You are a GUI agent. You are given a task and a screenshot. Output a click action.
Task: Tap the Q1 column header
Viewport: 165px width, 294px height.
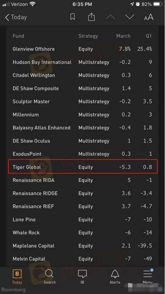point(149,36)
